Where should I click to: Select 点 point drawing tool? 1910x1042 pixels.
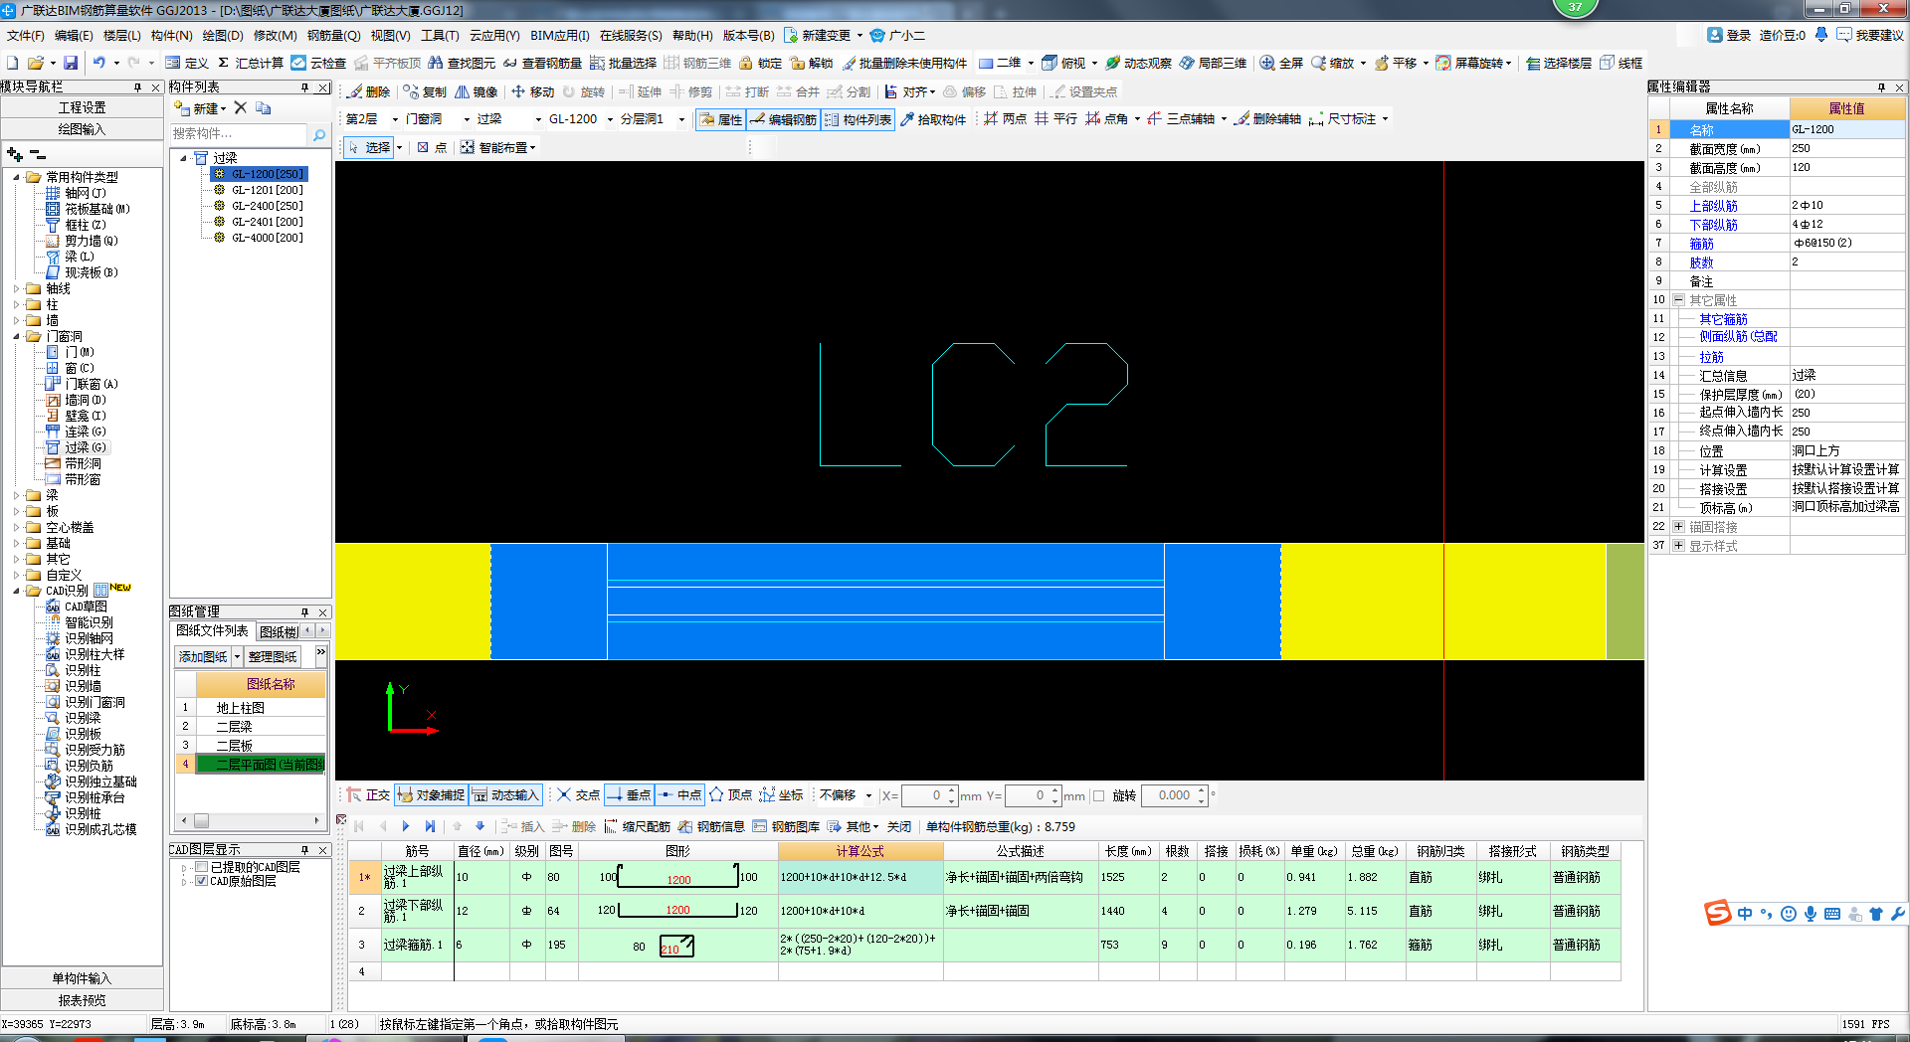pos(432,147)
